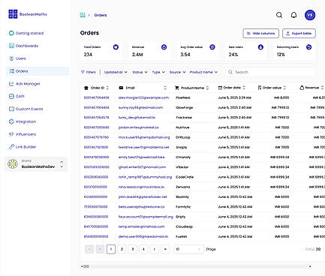The height and width of the screenshot is (276, 325).
Task: Open the Updated at filter dropdown
Action: [116, 72]
